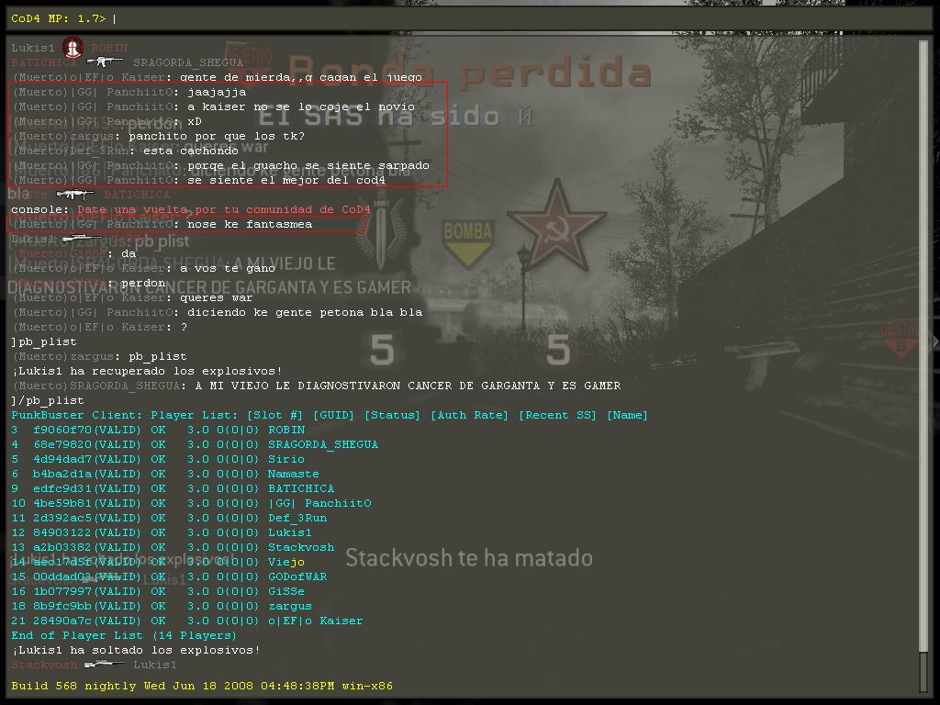This screenshot has height=705, width=940.
Task: Click the chat line 'queres war'
Action: (x=132, y=297)
